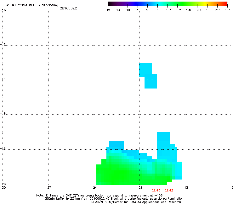The height and width of the screenshot is (204, 233).
Task: Click the colorbar tick label '-0.5'
Action: (188, 10)
